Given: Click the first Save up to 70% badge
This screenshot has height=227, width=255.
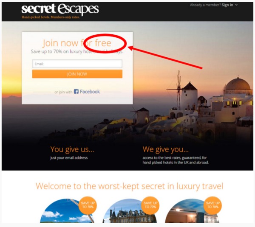Looking at the screenshot, I should coord(88,205).
